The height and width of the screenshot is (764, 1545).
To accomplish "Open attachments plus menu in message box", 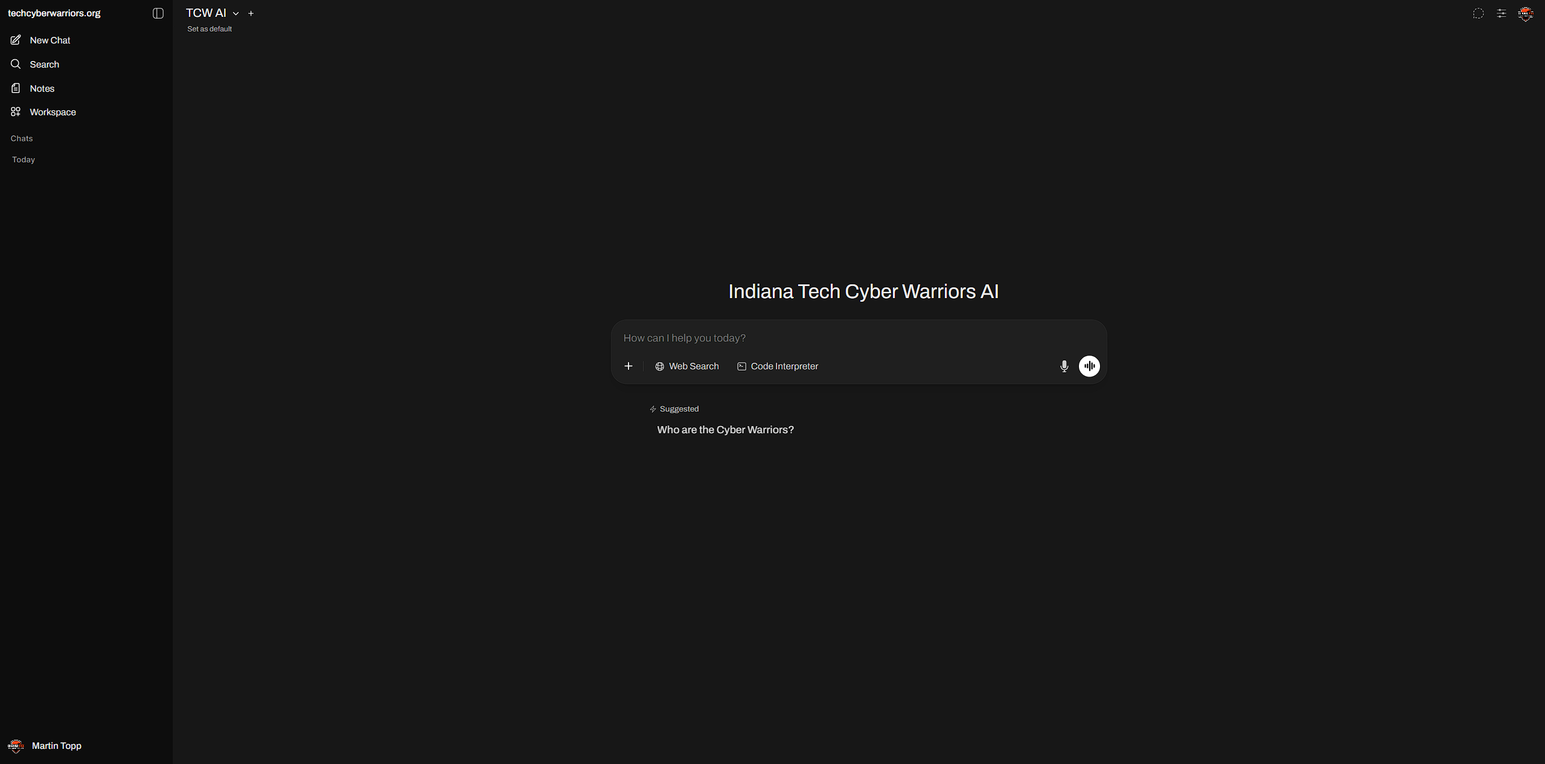I will pos(629,366).
